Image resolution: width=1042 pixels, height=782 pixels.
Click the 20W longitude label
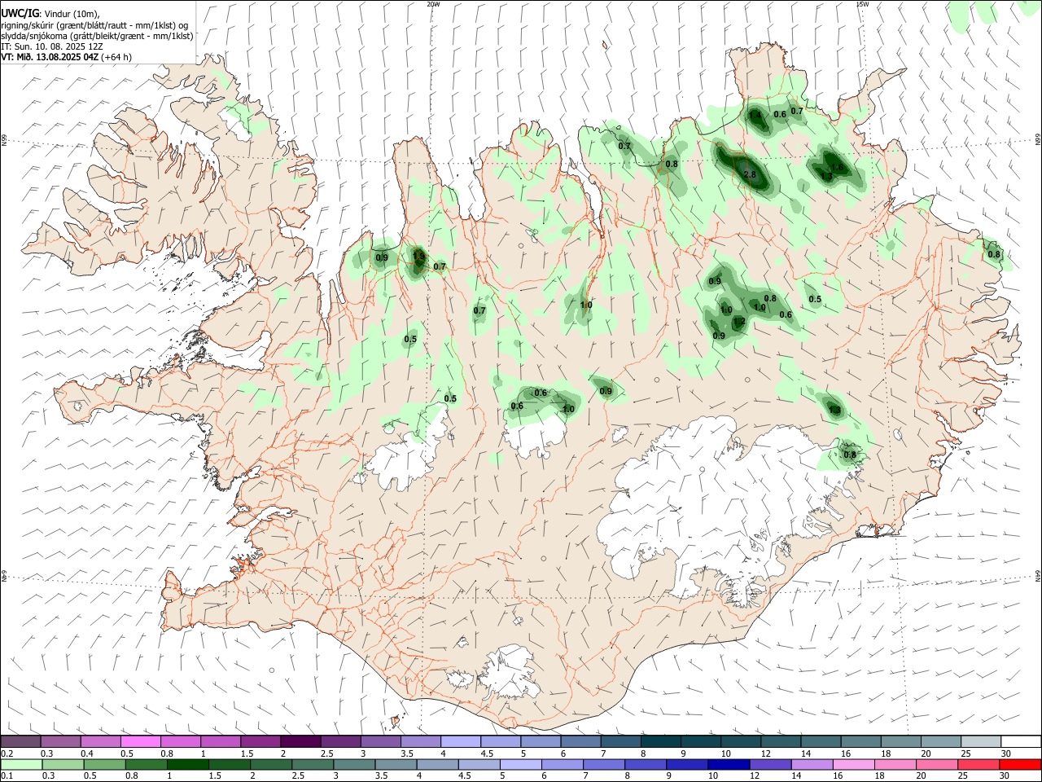tap(433, 4)
